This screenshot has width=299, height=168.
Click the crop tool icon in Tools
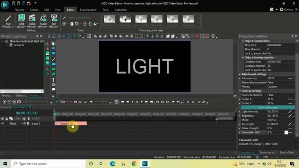77,24
